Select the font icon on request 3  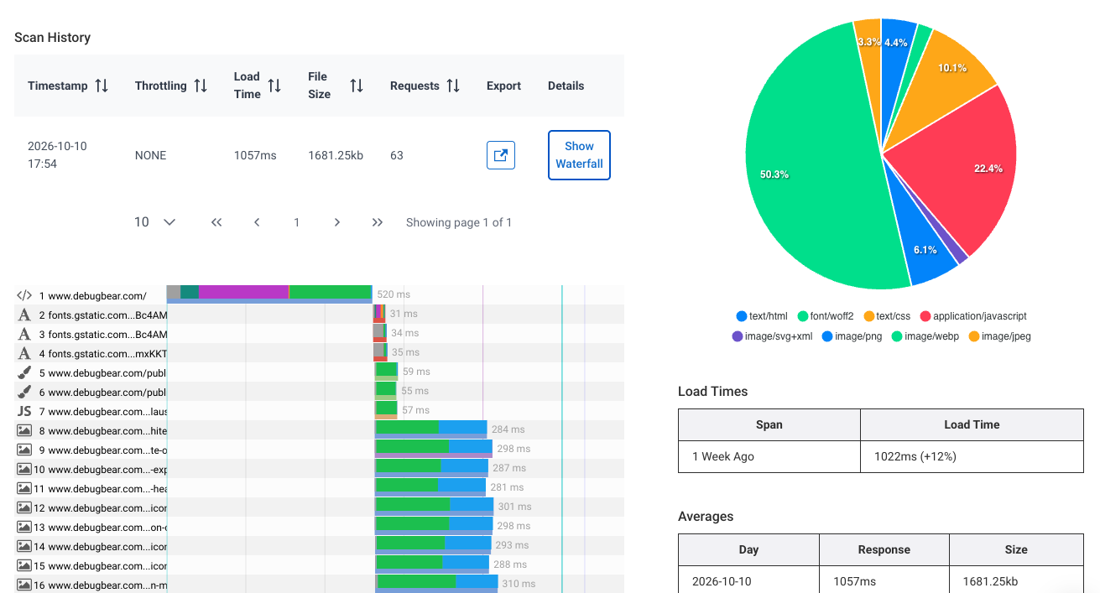[24, 334]
